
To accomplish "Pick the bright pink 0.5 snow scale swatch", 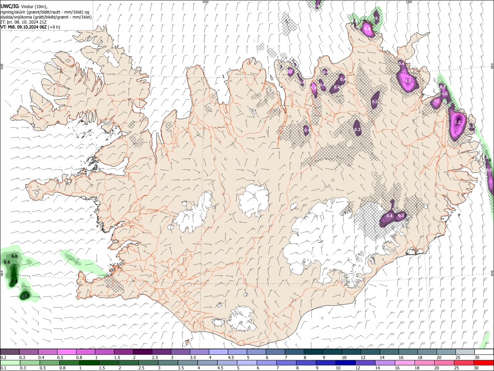I will 67,352.
